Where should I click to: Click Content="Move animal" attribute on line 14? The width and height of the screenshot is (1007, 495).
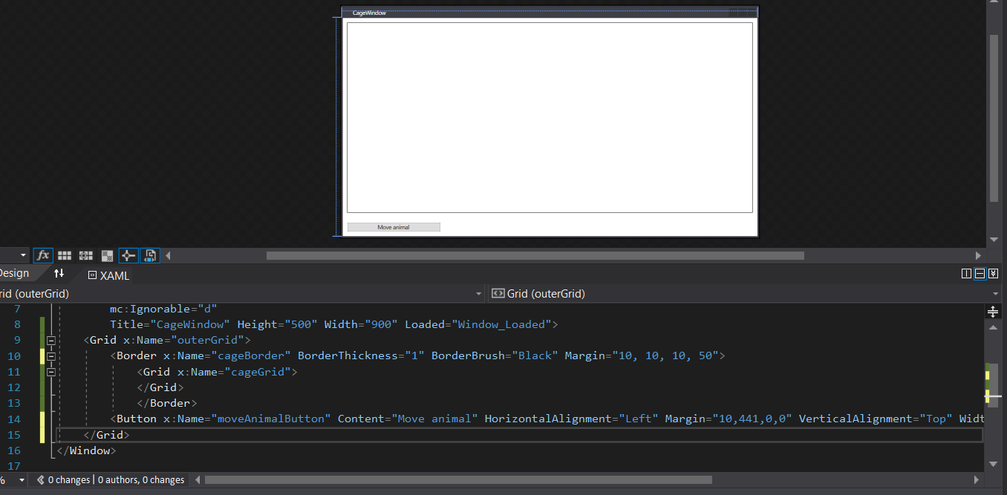tap(408, 419)
